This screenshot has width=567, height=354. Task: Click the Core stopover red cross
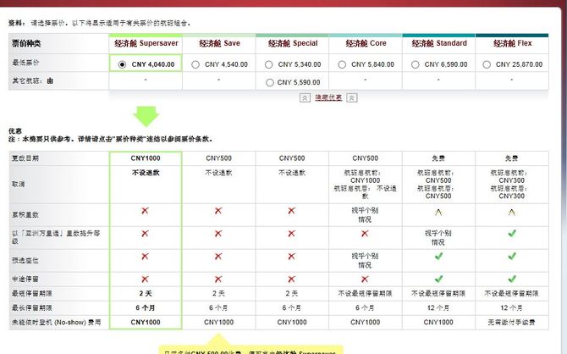pos(365,279)
